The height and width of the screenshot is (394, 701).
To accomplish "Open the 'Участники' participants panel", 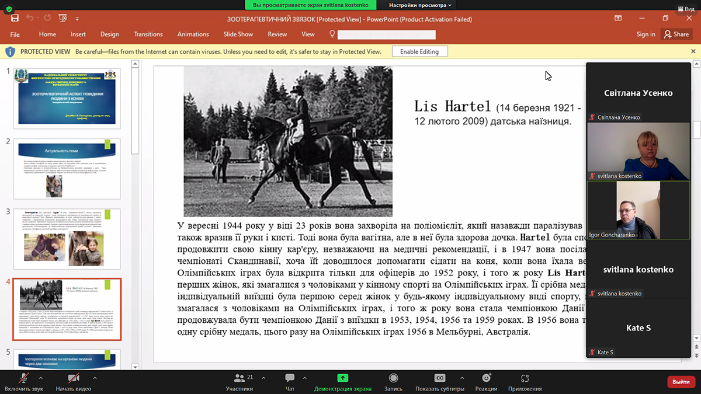I will (240, 382).
